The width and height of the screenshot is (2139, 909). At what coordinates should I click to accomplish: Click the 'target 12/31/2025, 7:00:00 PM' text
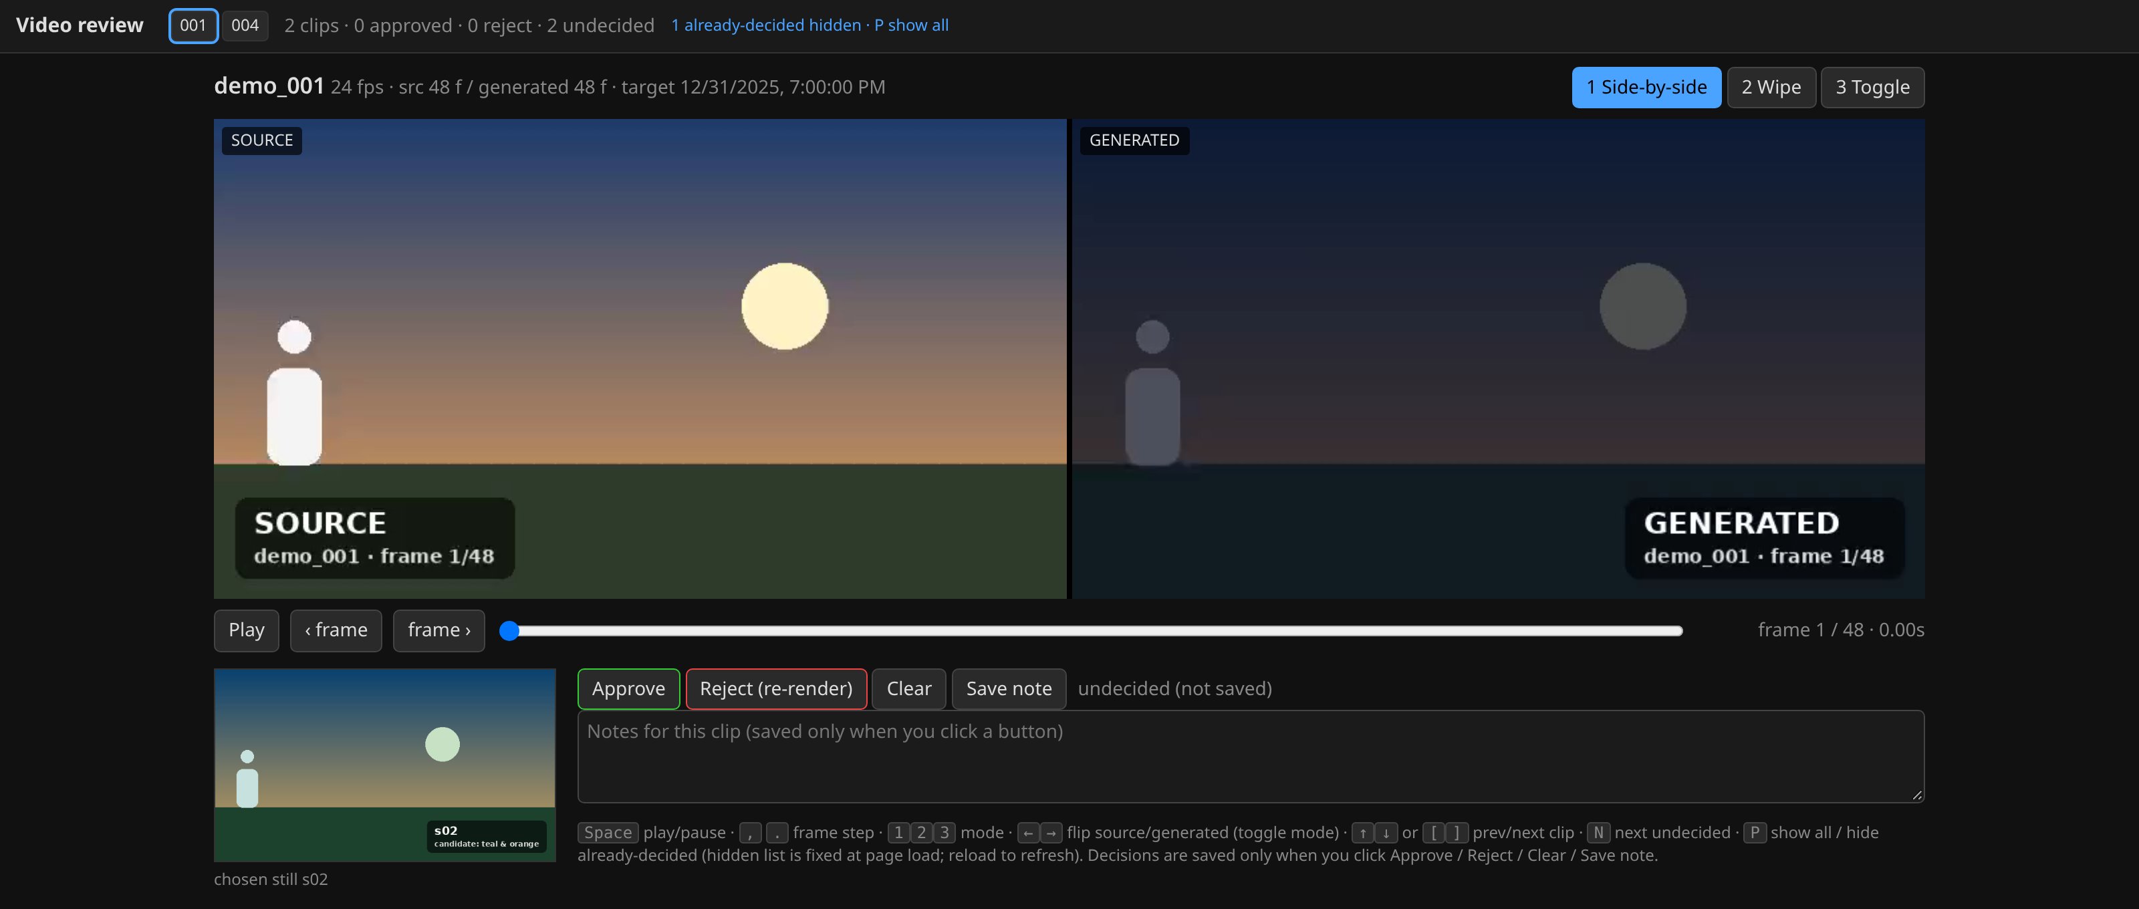tap(752, 87)
